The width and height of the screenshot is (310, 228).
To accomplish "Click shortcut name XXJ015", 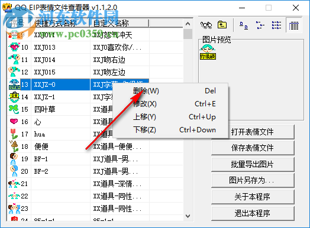I will click(x=45, y=72).
